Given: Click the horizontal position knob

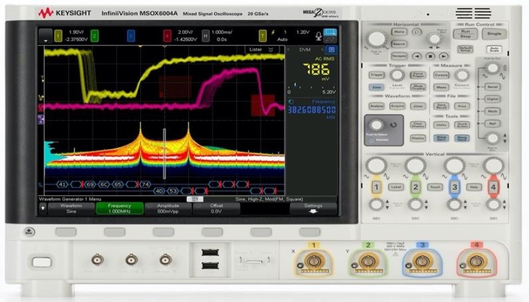Looking at the screenshot, I should point(434,39).
